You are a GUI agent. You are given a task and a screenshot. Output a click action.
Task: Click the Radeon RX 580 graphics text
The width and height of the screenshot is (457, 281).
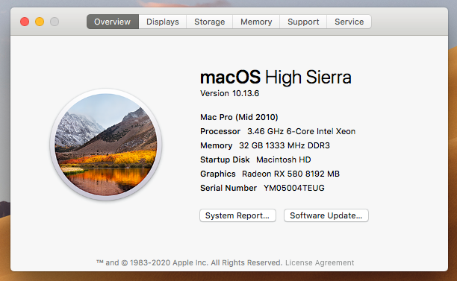point(290,174)
